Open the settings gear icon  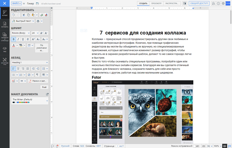(x=223, y=3)
